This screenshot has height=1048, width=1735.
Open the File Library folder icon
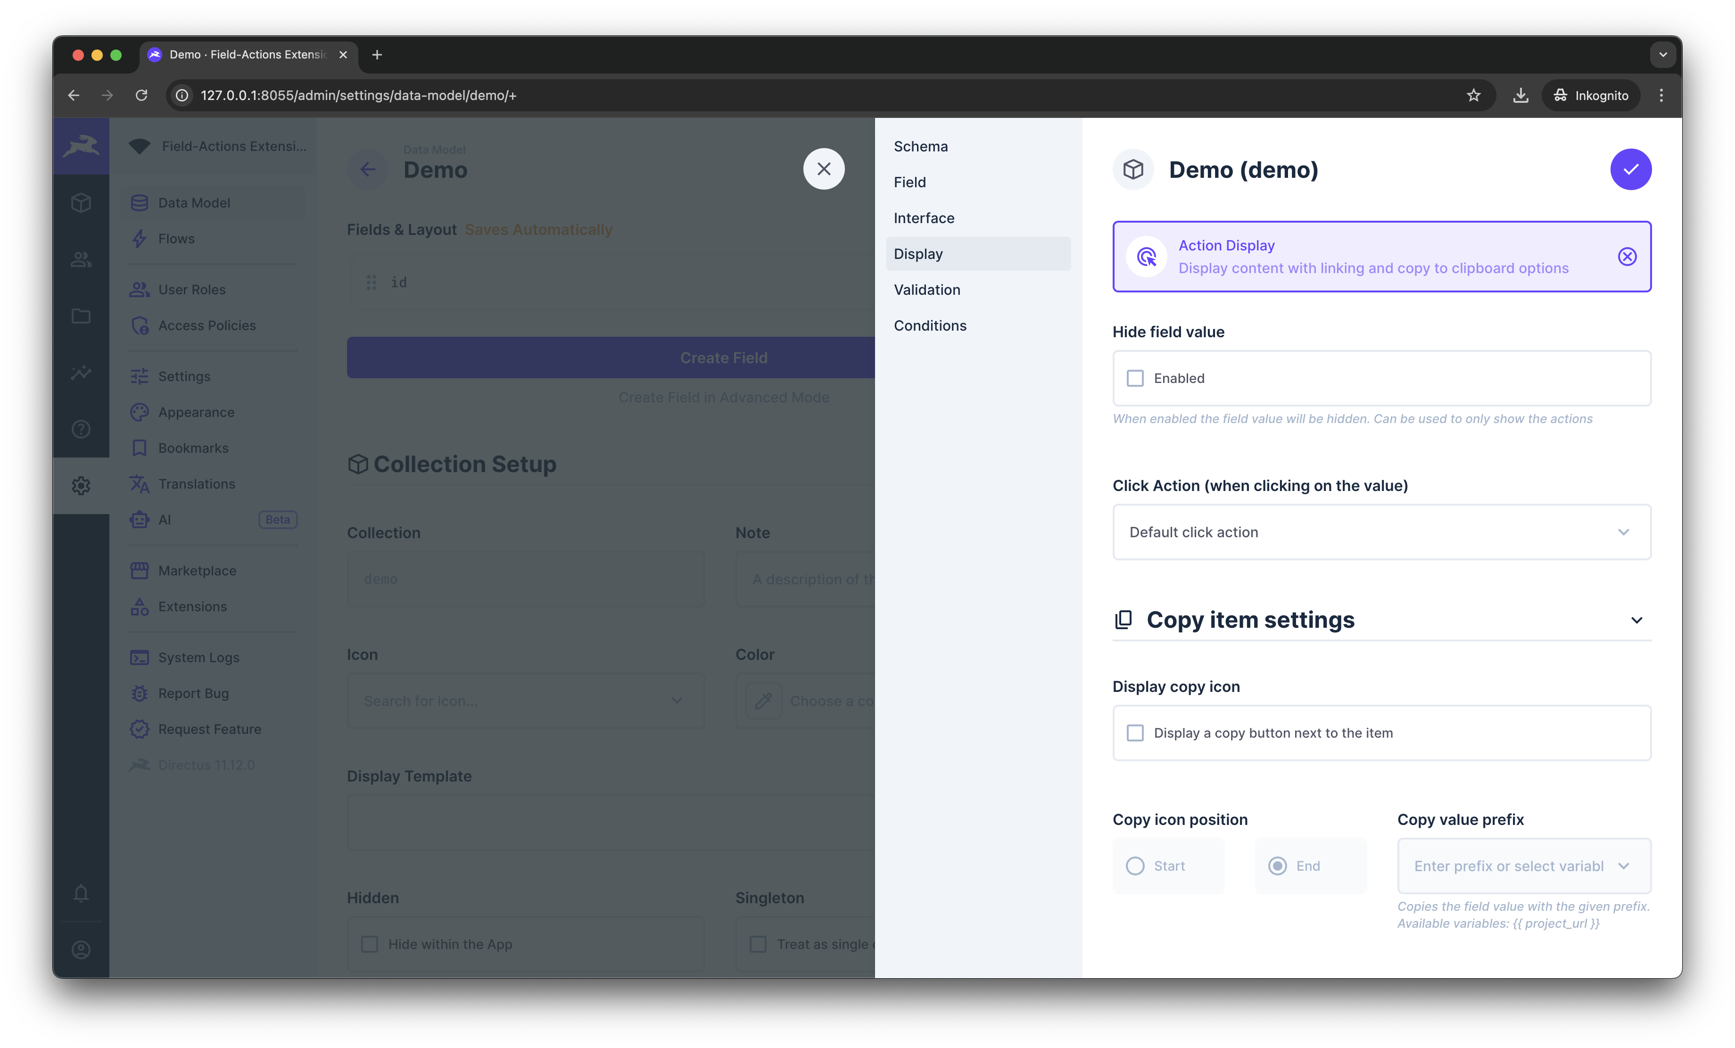[x=81, y=316]
